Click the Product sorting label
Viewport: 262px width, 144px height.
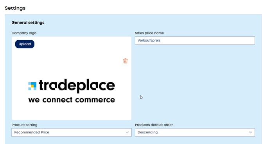click(x=24, y=125)
